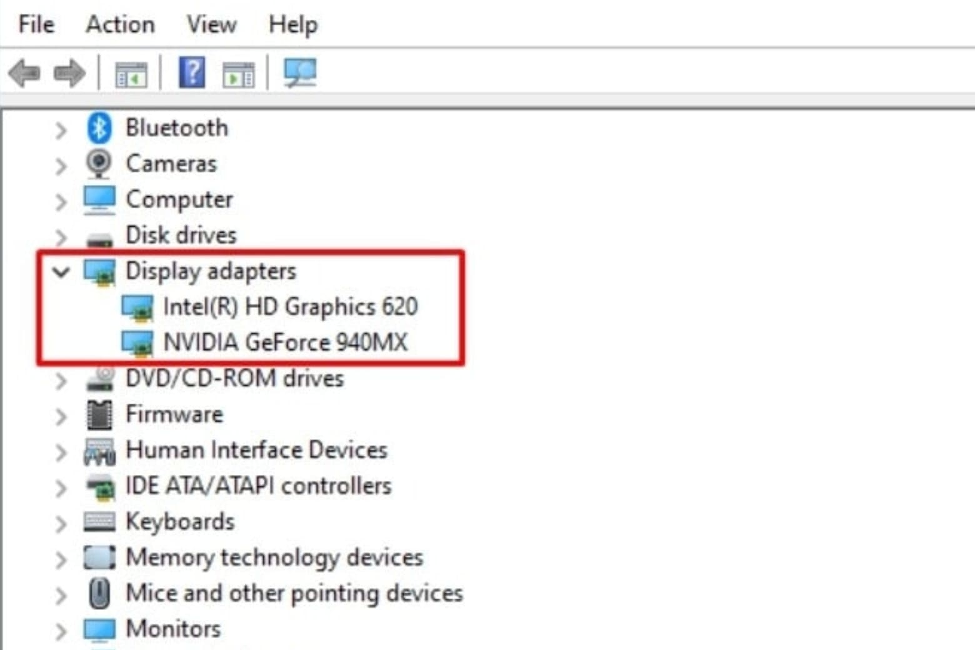
Task: Click the Cameras webcam icon
Action: [x=99, y=163]
